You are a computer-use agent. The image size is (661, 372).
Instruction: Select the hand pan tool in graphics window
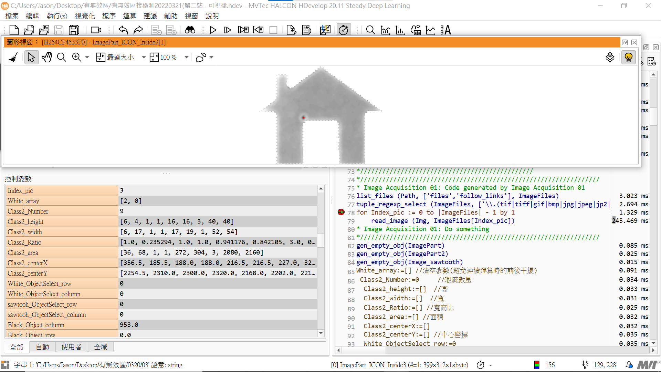click(46, 57)
